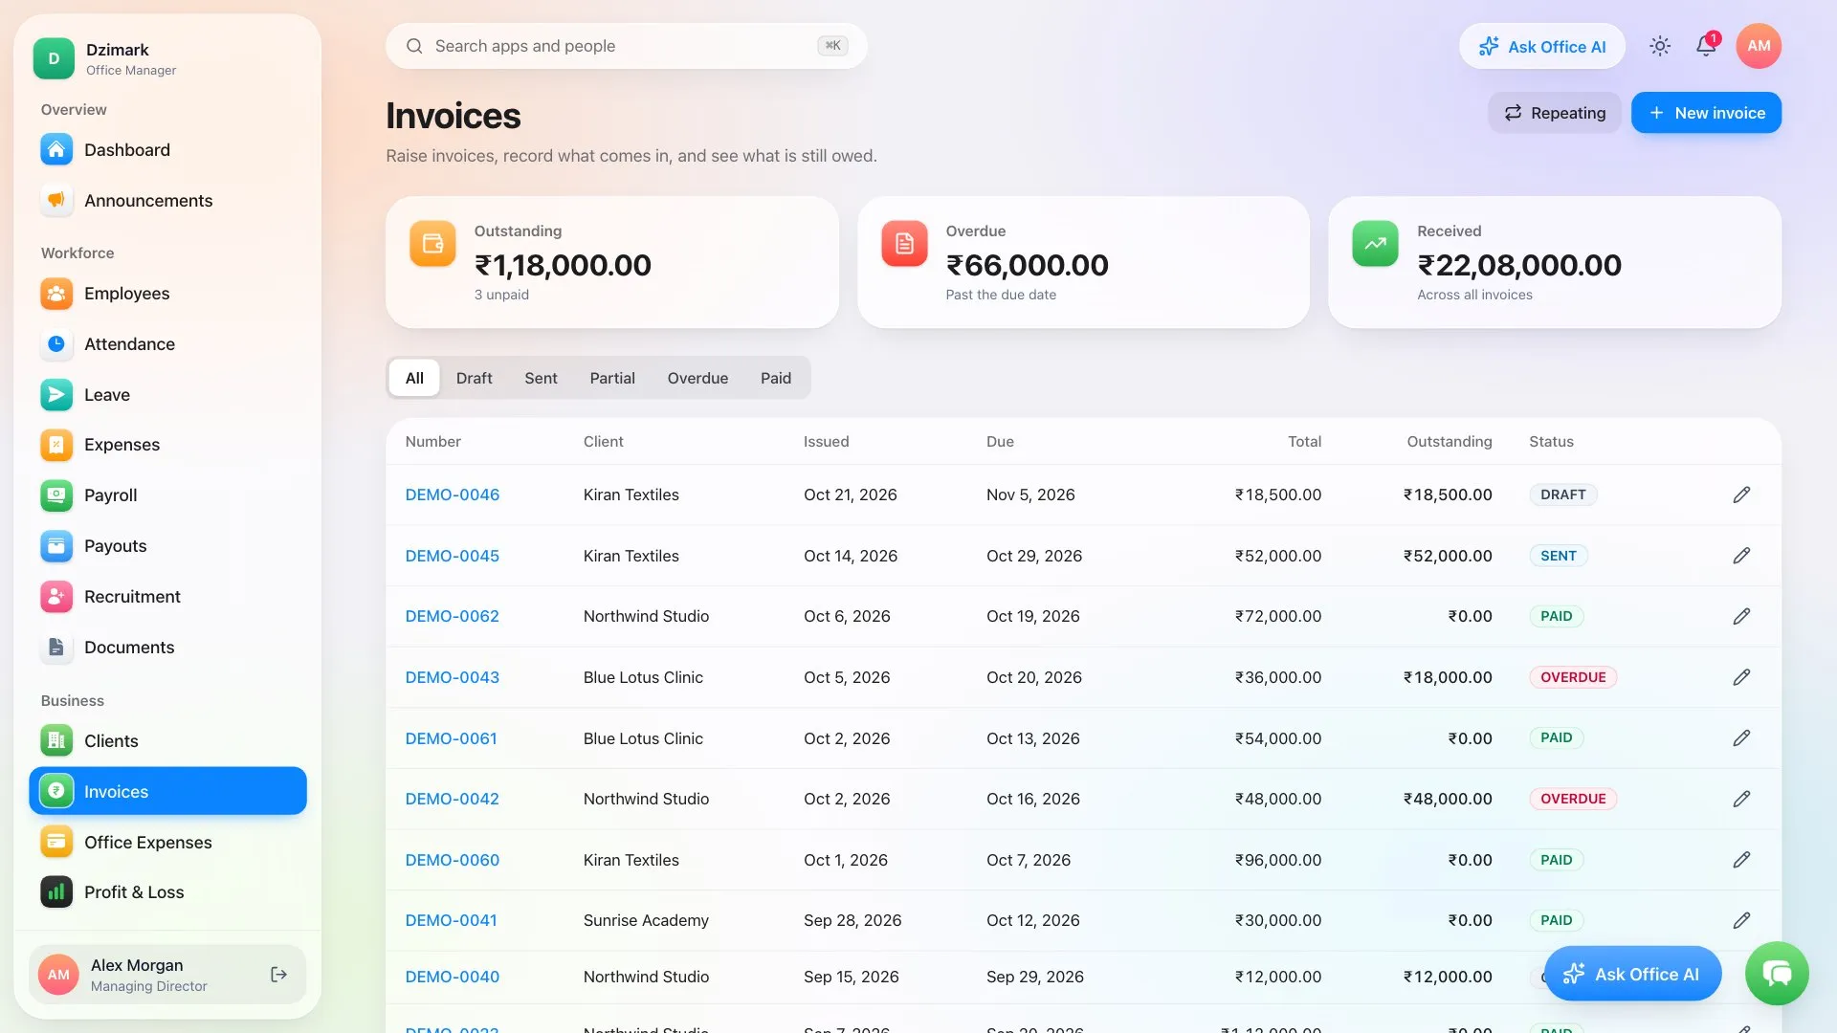Open invoice link DEMO-0045
Screen dimensions: 1837x1033
click(452, 556)
